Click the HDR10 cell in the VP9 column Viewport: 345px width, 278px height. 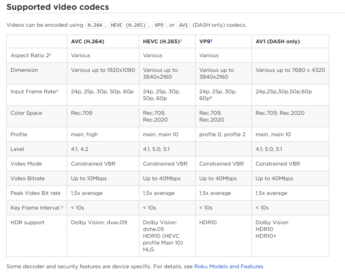coord(208,222)
